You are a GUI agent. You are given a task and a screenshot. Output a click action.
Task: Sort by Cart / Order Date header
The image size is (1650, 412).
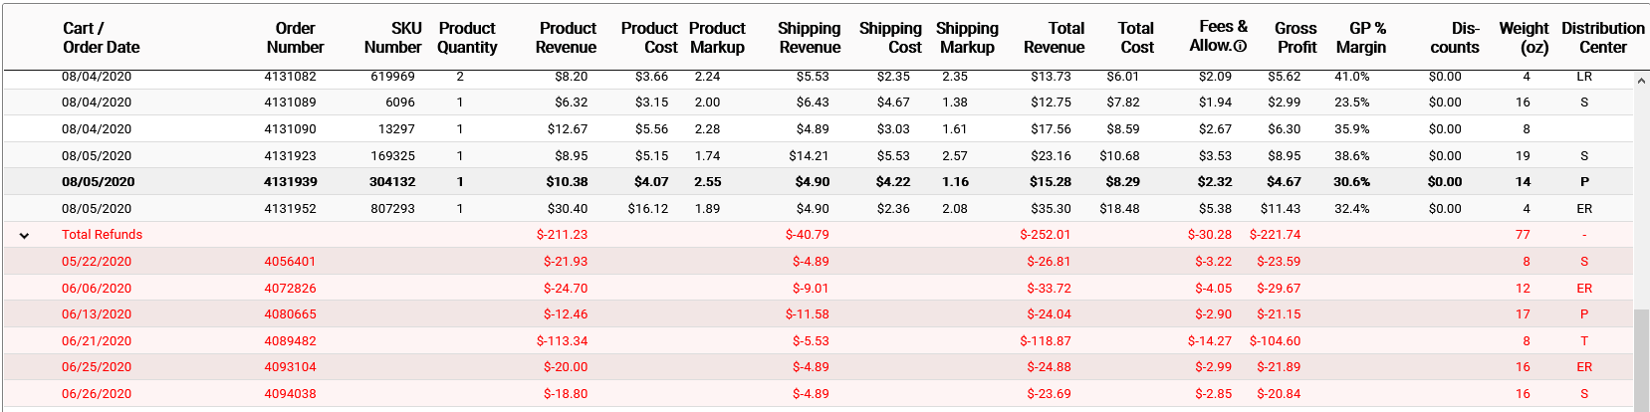point(101,38)
